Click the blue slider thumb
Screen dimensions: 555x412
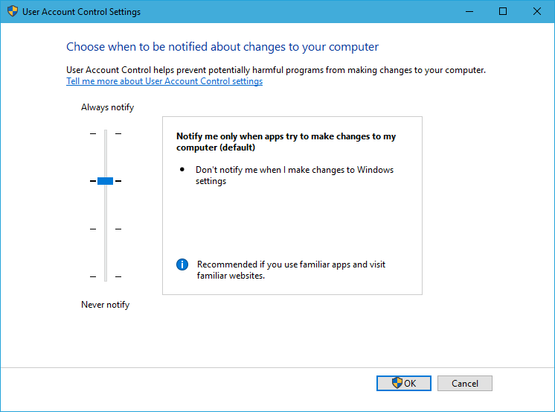tap(105, 181)
